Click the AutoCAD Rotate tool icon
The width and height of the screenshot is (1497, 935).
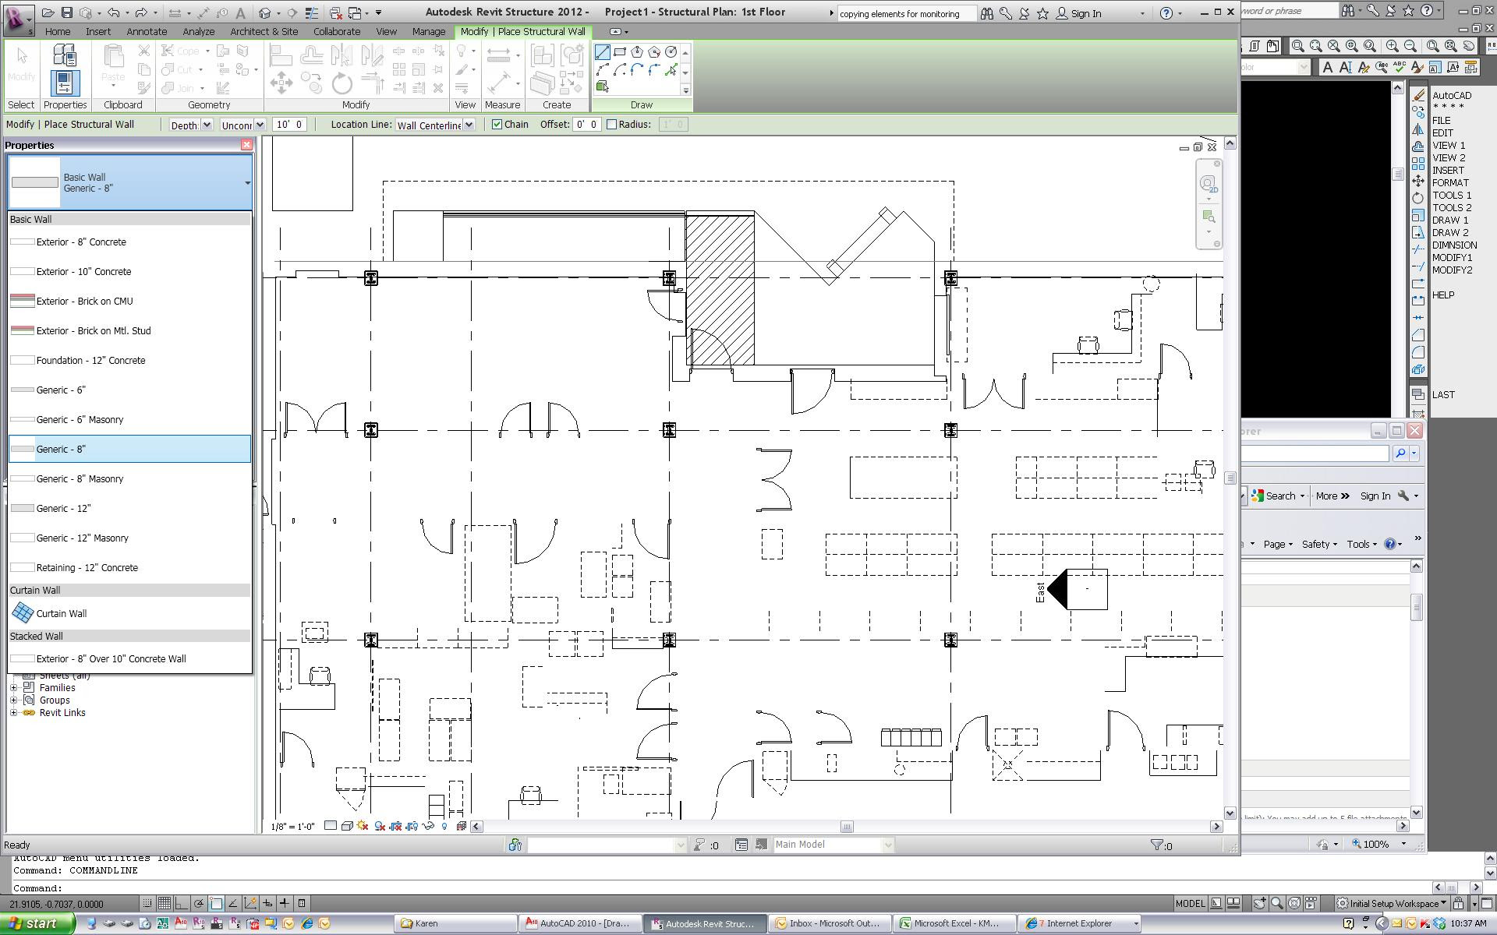(1418, 198)
